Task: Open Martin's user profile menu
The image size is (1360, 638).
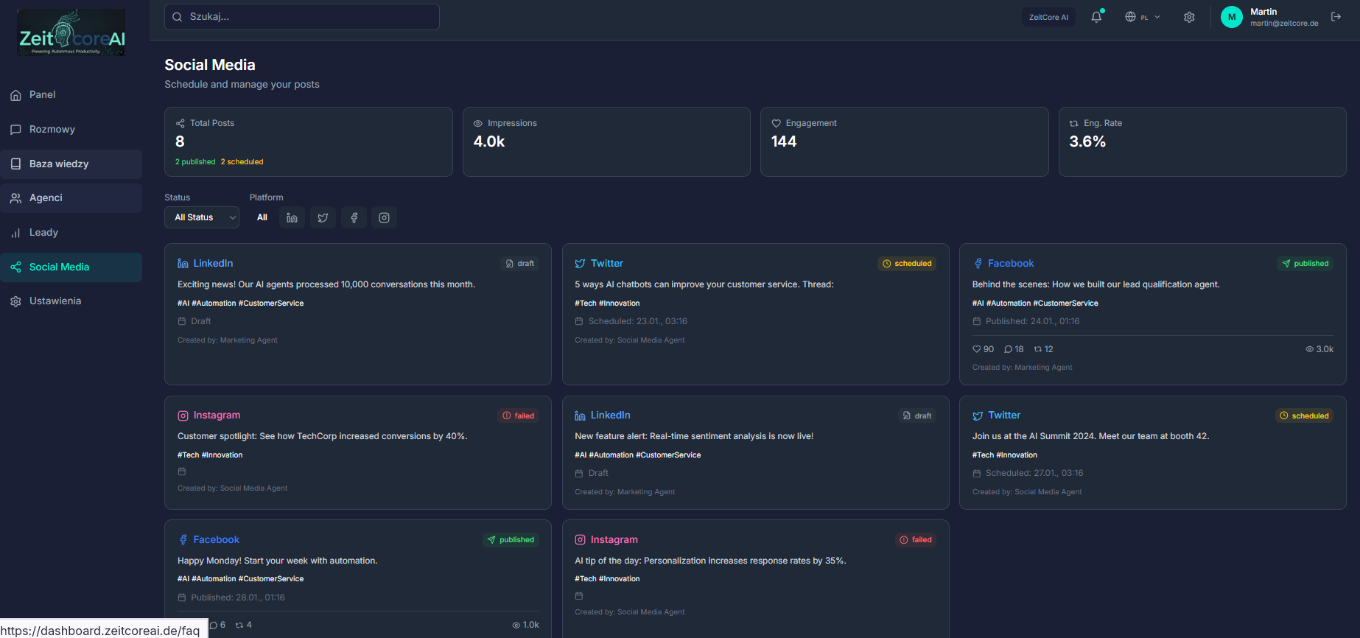Action: [1270, 17]
